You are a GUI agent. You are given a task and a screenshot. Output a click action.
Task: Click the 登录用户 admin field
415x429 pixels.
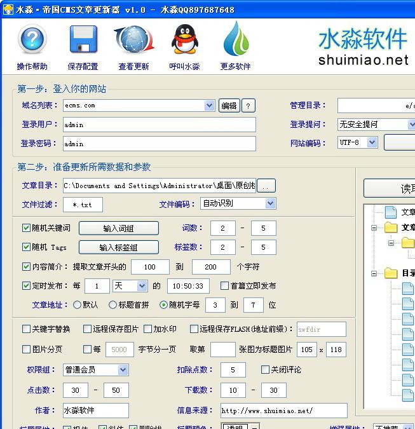click(160, 125)
